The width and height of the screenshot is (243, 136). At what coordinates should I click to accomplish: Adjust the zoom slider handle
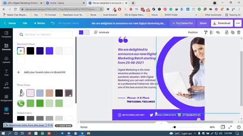coord(175,127)
